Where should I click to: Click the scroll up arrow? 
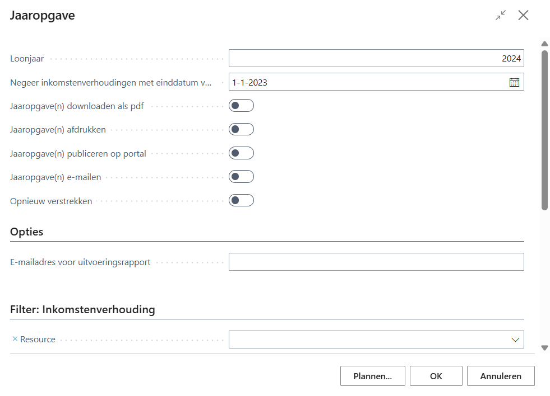point(544,44)
